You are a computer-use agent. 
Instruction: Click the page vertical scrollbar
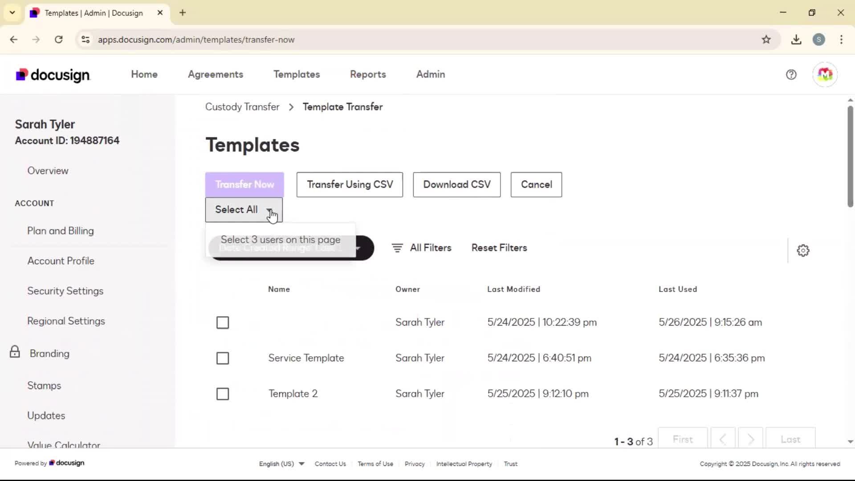[x=850, y=156]
